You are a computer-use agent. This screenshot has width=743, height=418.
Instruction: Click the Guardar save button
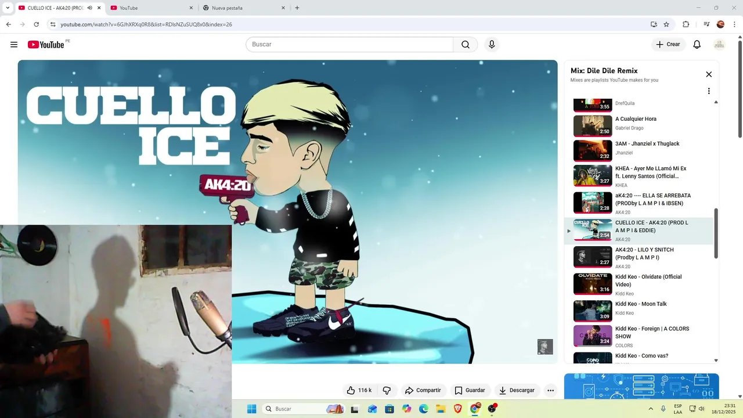[x=470, y=390]
